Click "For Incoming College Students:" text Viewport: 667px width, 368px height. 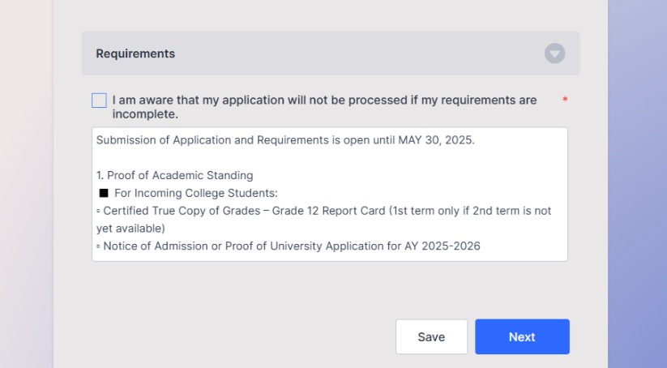point(196,193)
